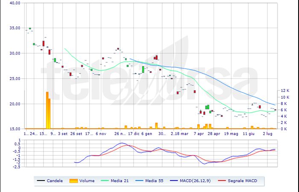Click the 4 K volume axis label

click(284, 116)
